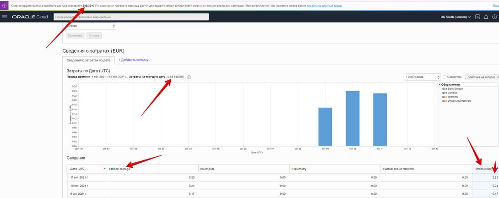Click the info icon beside current costs

coord(189,77)
